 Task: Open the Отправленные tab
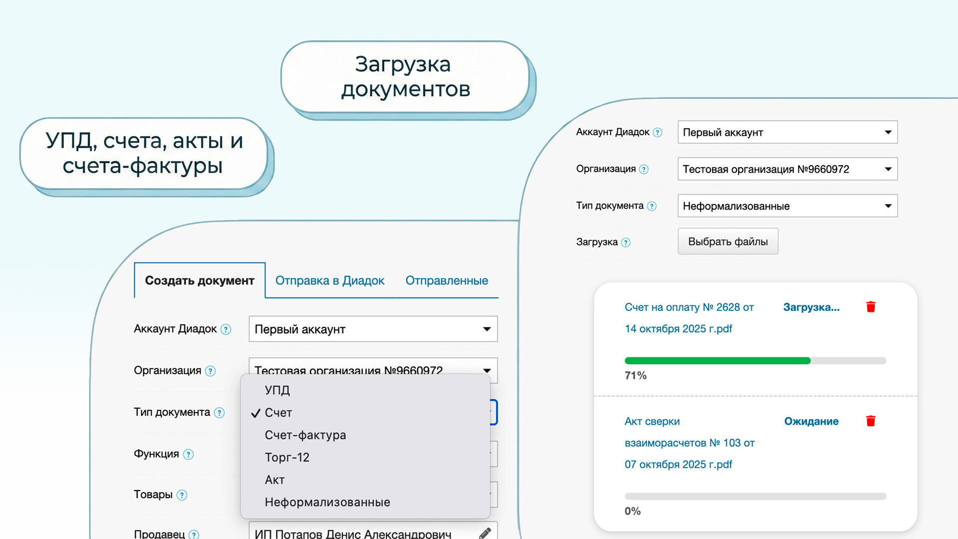[447, 280]
